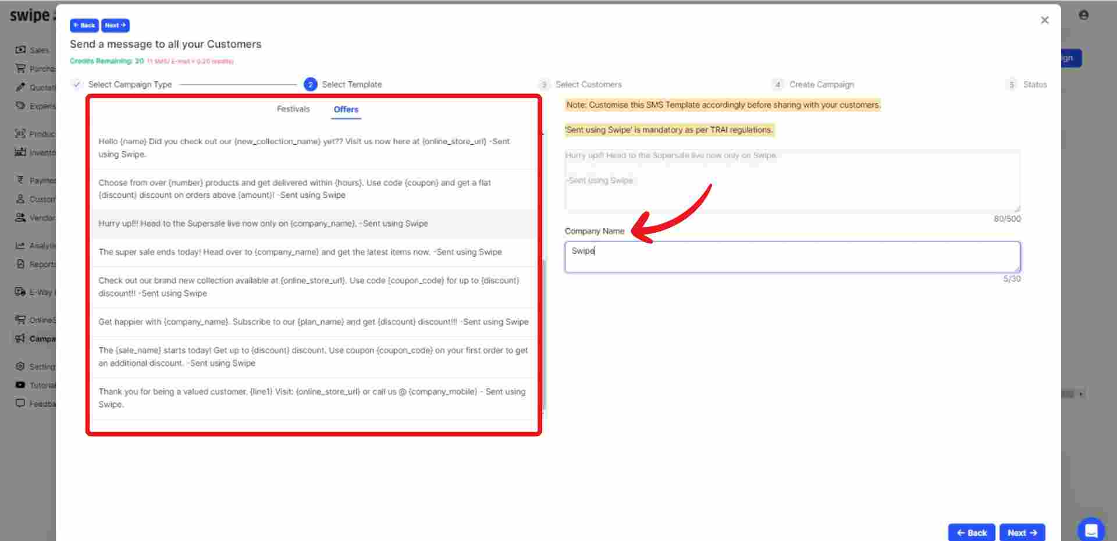Open the Online Store cart icon

point(20,320)
